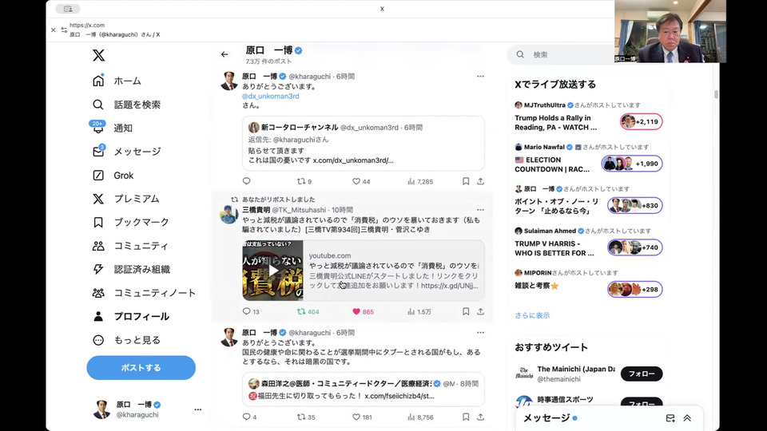
Task: Join 雑談と考察 live +298
Action: point(635,289)
